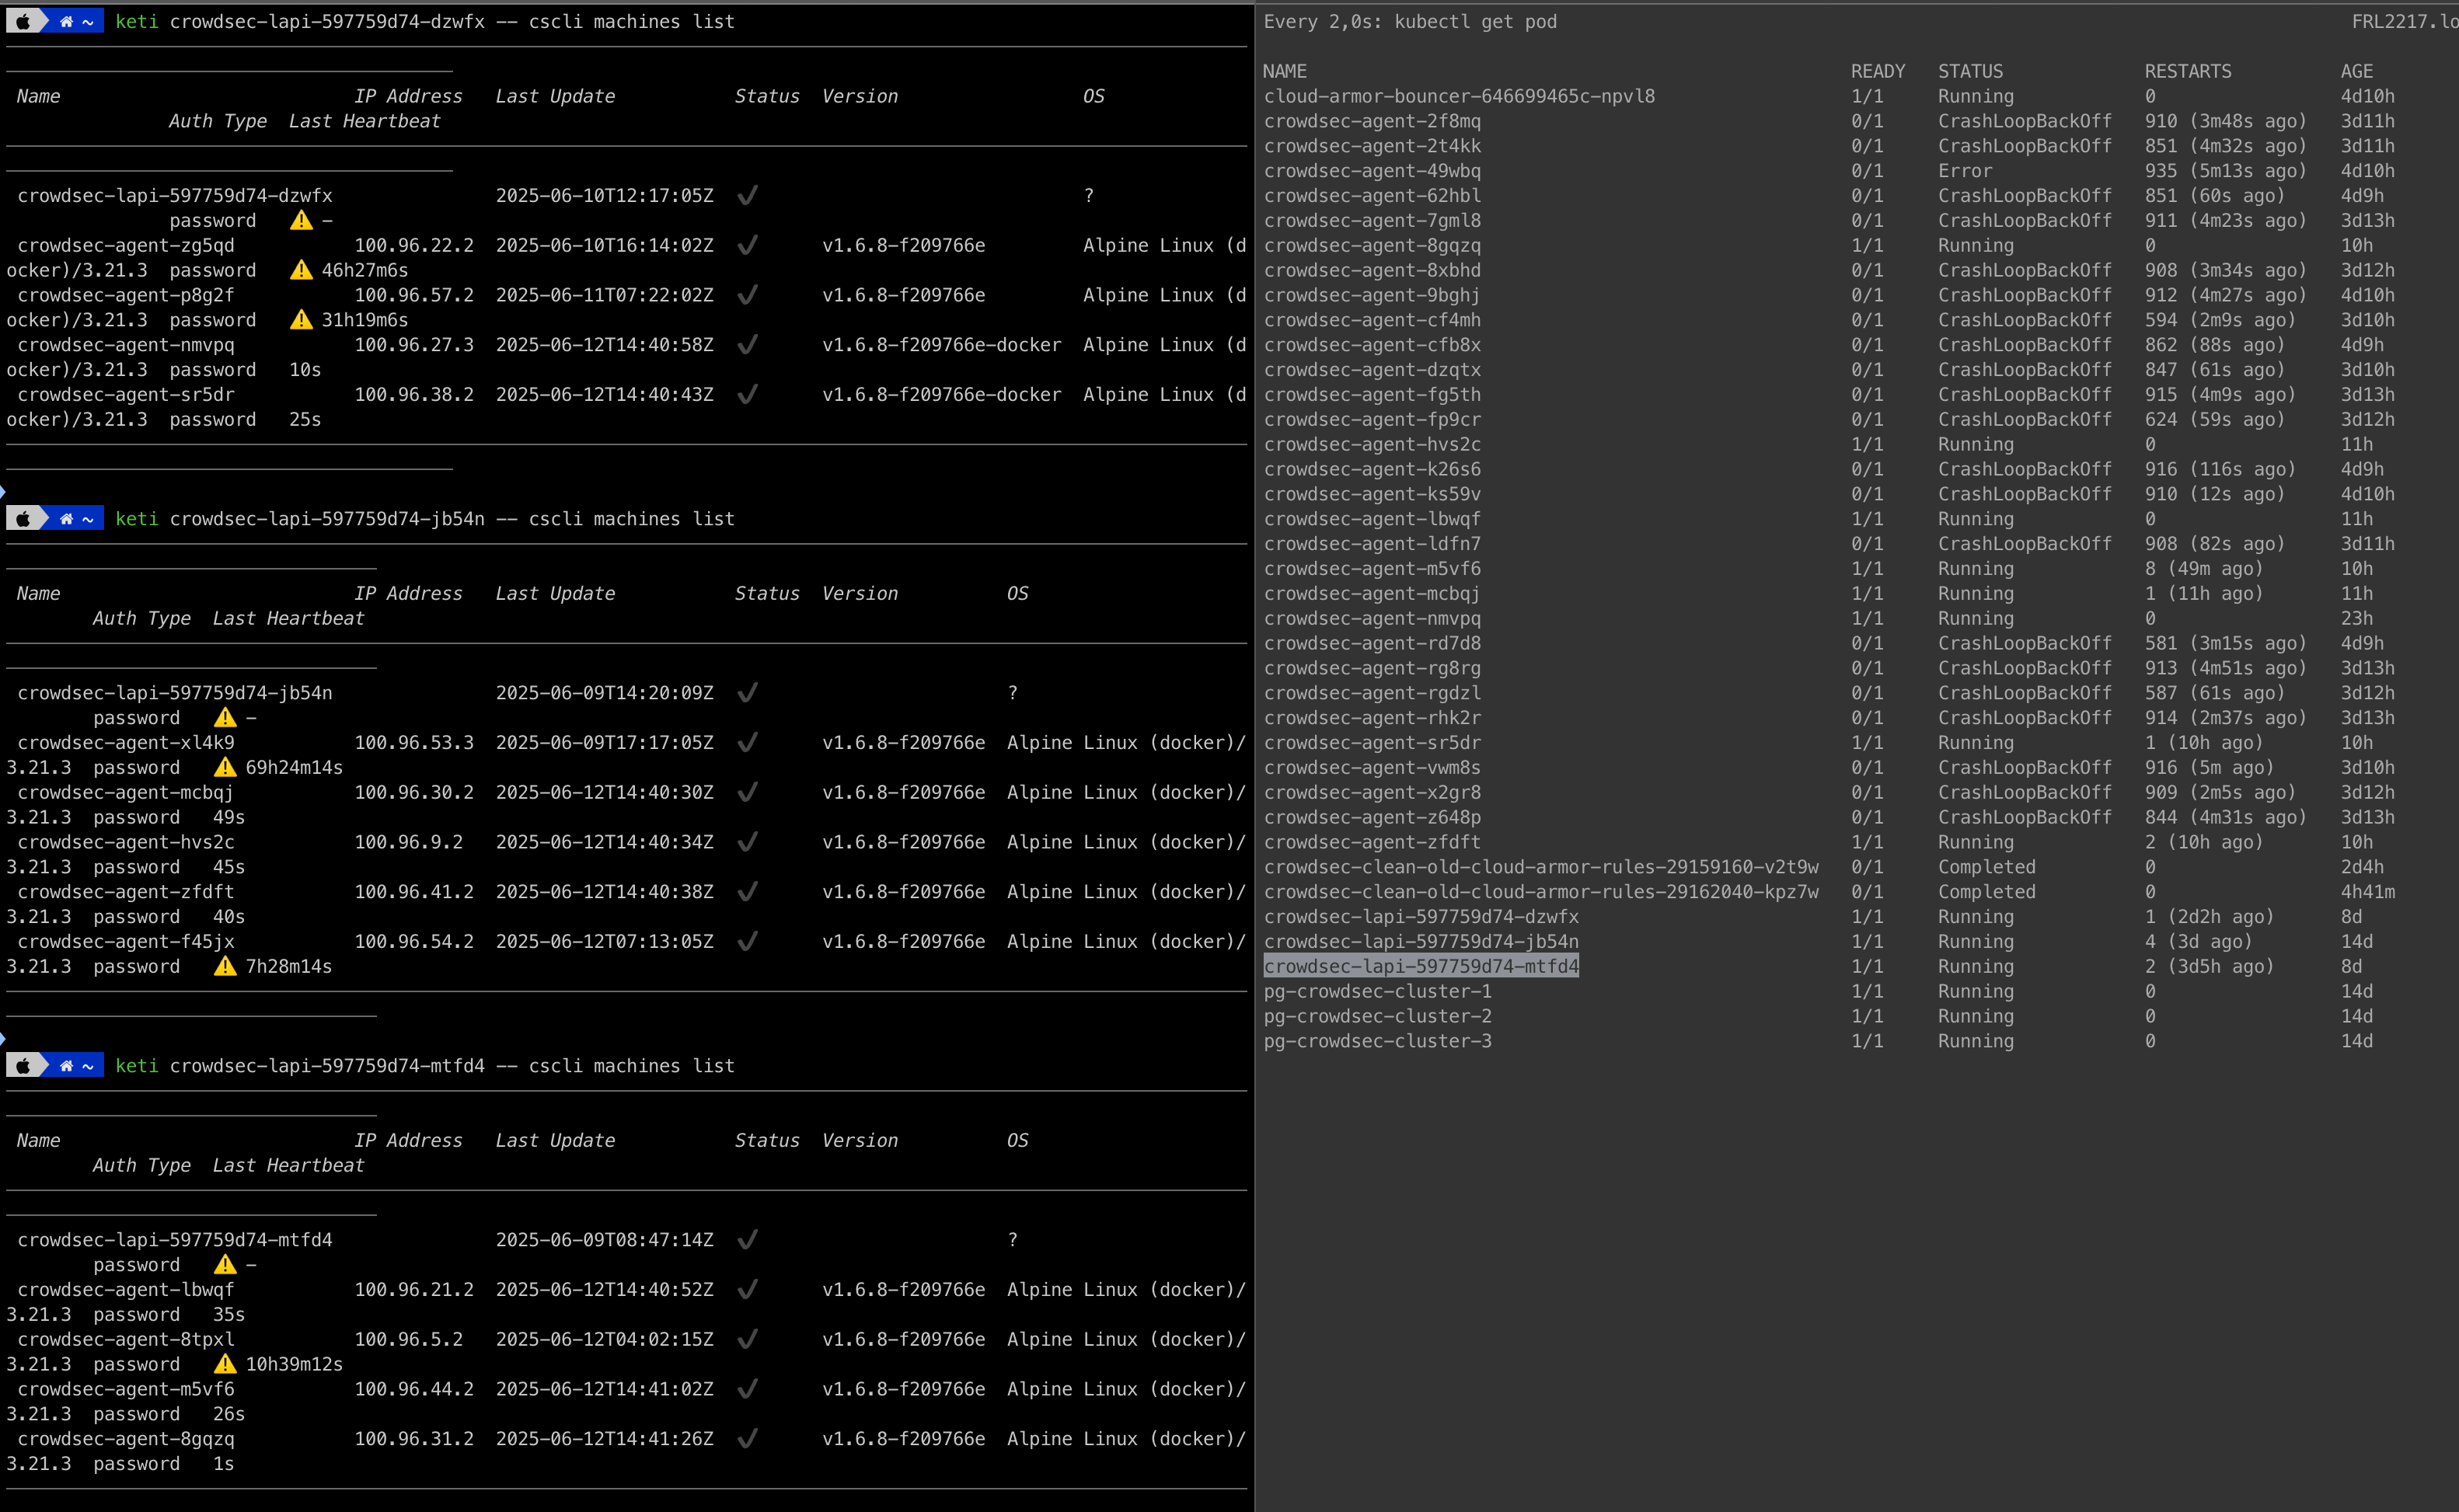The width and height of the screenshot is (2459, 1512).
Task: Click the text 'Every 2,0s: kubectl get pod'
Action: tap(1410, 21)
